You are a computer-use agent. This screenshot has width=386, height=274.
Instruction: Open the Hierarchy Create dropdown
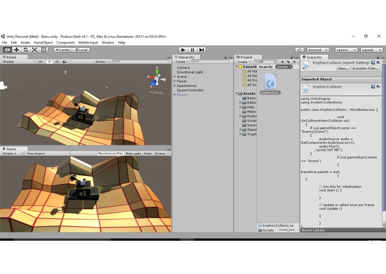tap(182, 62)
